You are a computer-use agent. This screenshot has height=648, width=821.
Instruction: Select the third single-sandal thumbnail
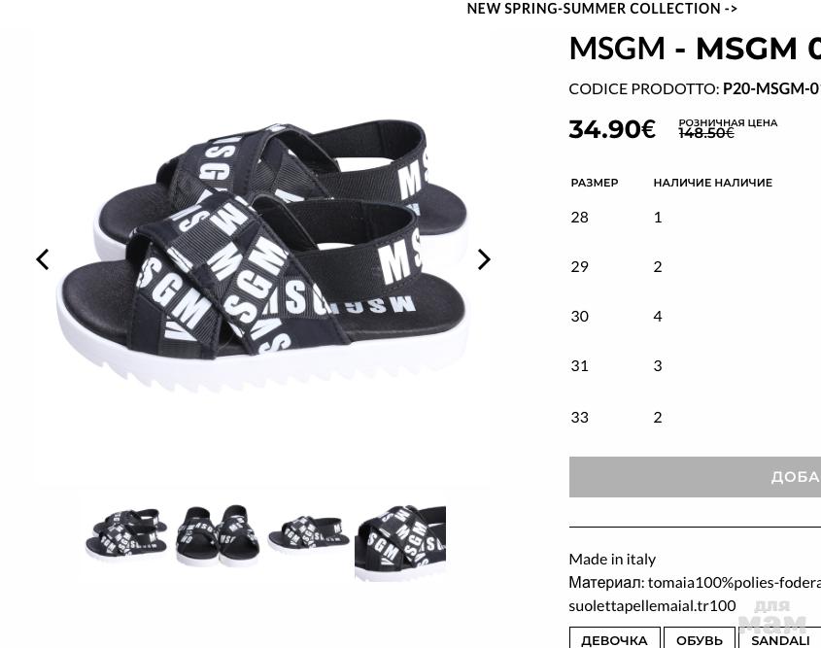click(308, 535)
